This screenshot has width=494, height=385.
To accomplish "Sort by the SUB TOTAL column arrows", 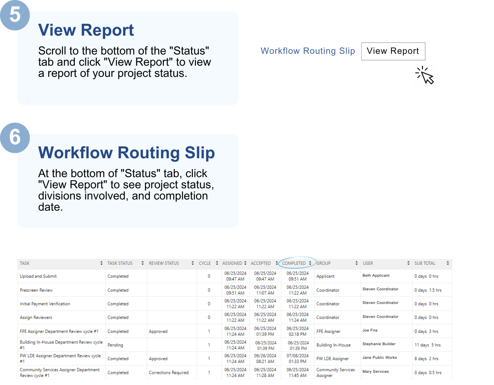I will [448, 263].
